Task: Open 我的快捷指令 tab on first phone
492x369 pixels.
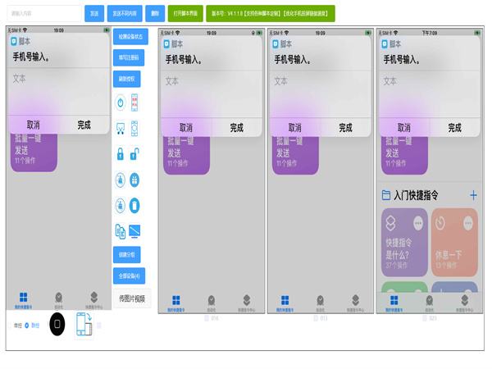Action: coord(23,299)
